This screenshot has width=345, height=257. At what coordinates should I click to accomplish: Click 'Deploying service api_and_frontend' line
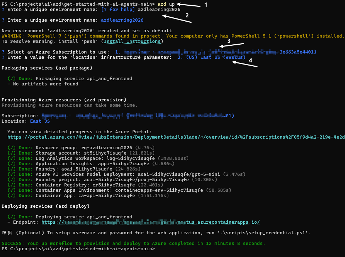pyautogui.click(x=70, y=217)
